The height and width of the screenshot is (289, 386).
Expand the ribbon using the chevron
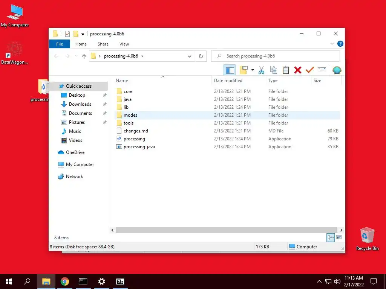332,44
